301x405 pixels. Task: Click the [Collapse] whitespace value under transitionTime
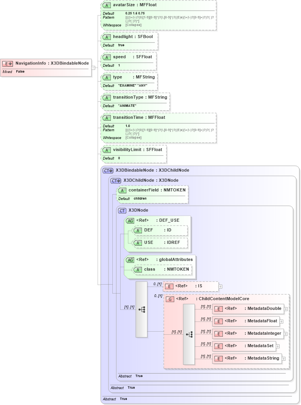(x=133, y=138)
